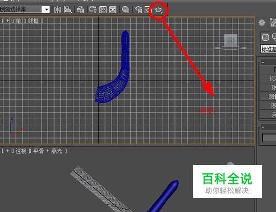The height and width of the screenshot is (212, 276).
Task: Click the 长方体 box primitive button
Action: coord(268,78)
